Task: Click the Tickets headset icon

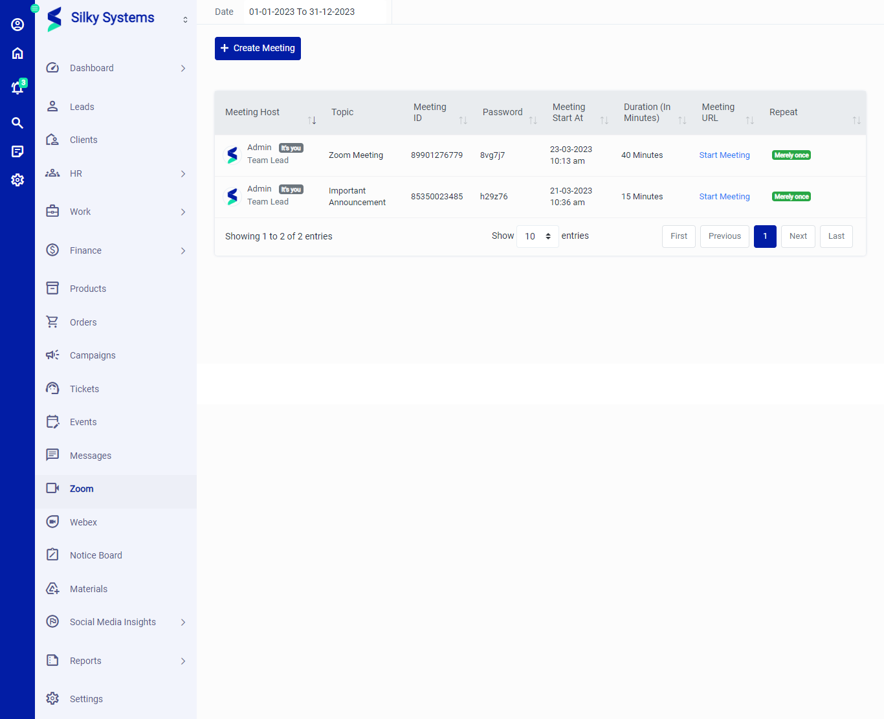Action: pos(52,388)
